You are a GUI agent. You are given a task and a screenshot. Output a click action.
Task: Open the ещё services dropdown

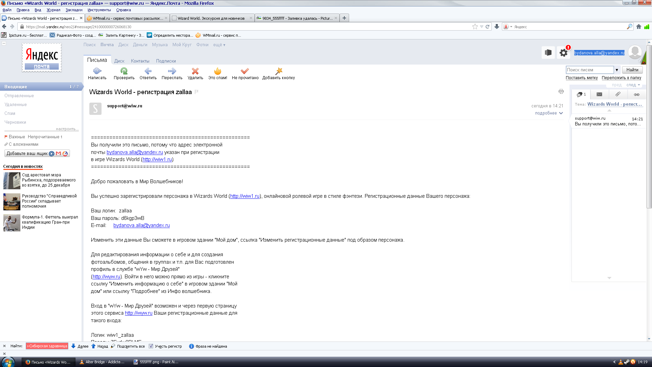pyautogui.click(x=219, y=45)
